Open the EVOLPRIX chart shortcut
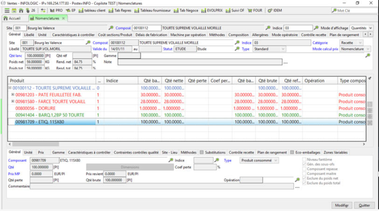Screen dimensions: 379x211 click(x=212, y=11)
